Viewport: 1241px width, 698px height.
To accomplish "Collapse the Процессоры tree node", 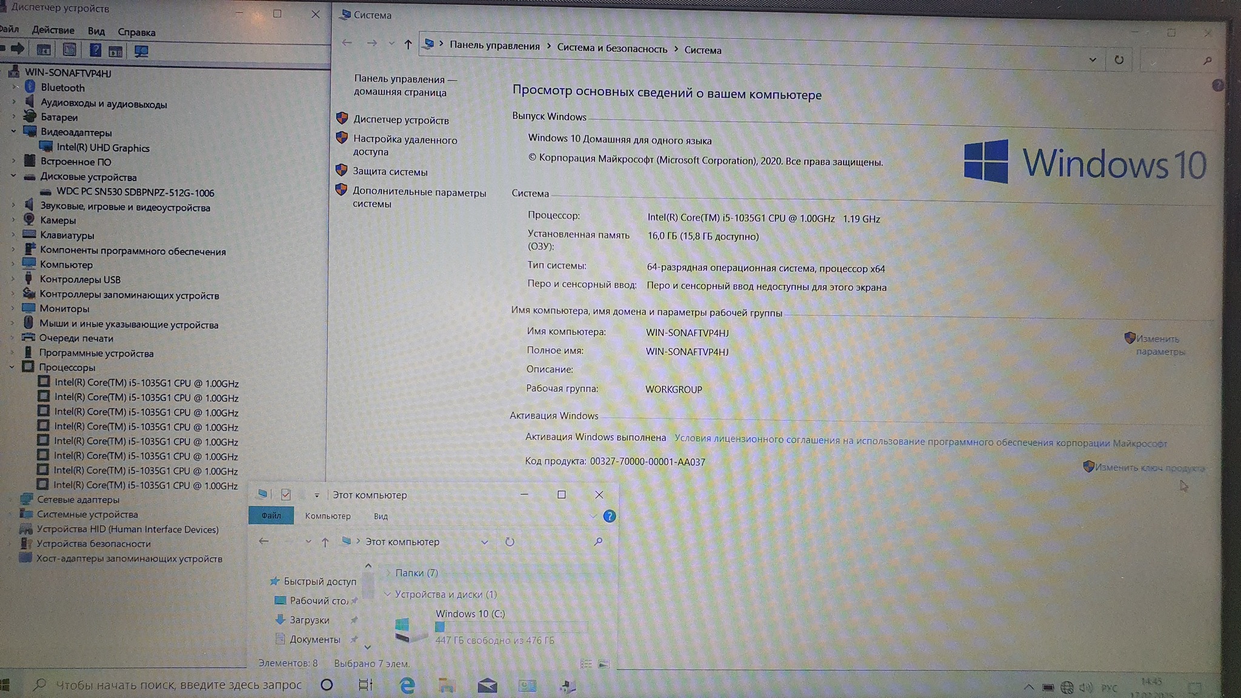I will [x=12, y=367].
